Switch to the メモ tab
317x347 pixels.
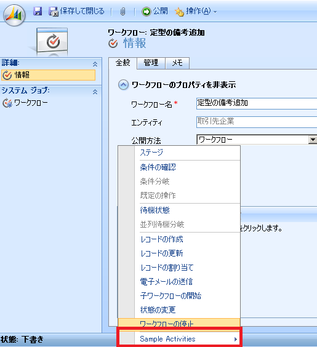click(177, 63)
